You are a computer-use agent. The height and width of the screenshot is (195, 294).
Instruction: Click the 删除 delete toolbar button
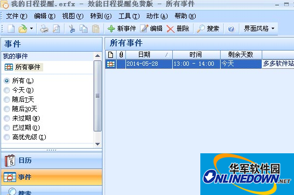point(178,29)
